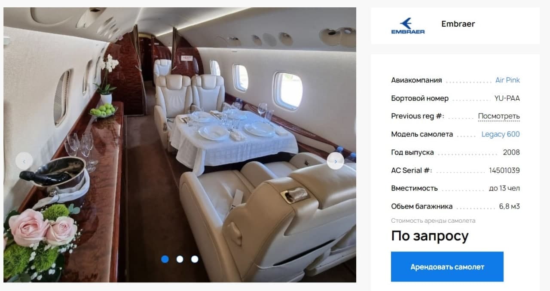The height and width of the screenshot is (291, 550).
Task: Open the Legacy 600 model link
Action: coord(501,134)
